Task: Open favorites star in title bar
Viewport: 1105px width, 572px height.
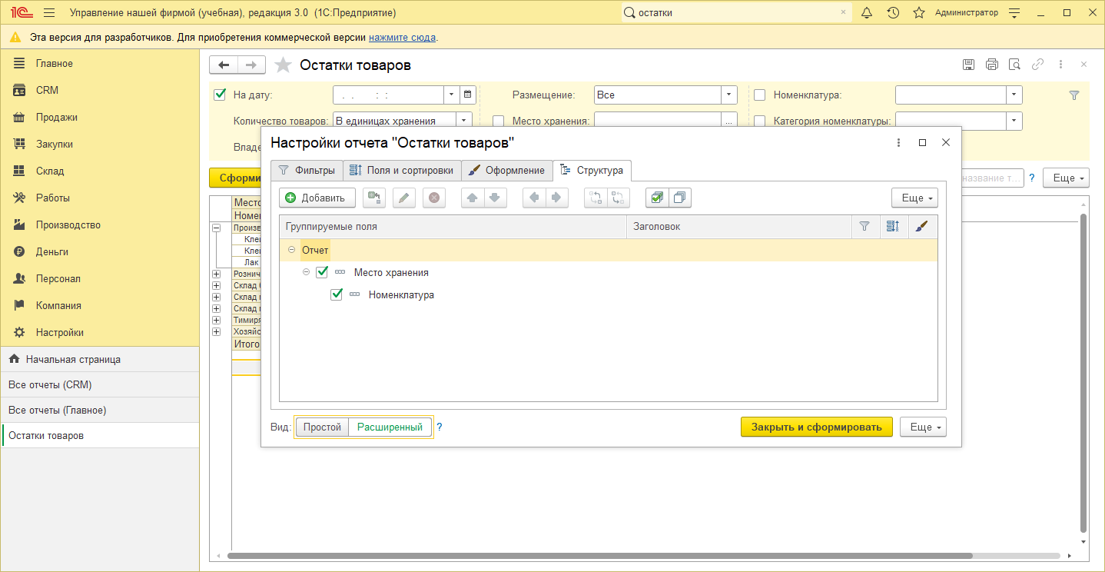Action: click(x=918, y=12)
